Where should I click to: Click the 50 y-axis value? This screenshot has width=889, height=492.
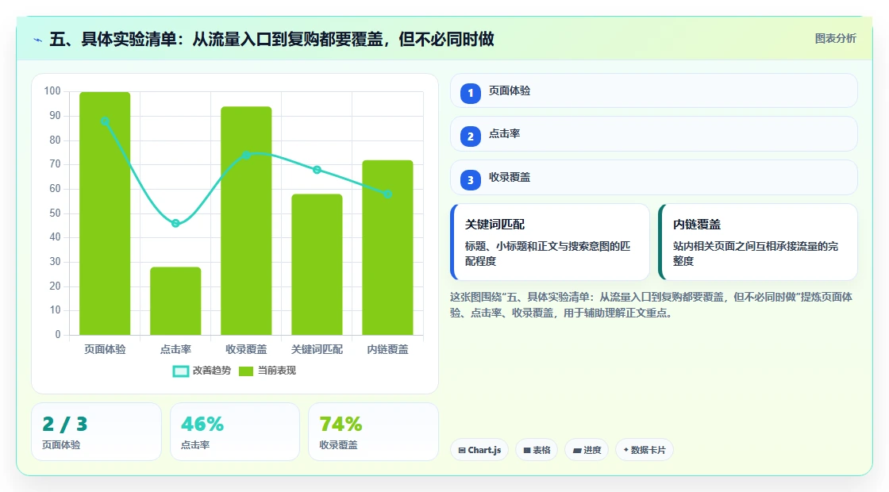click(55, 213)
